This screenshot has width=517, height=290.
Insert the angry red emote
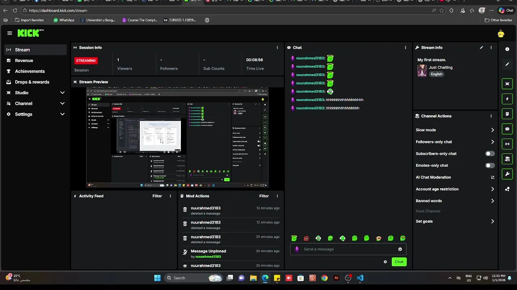306,238
